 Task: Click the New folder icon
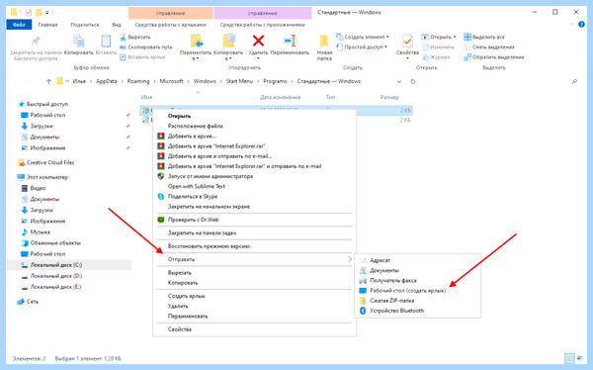click(324, 41)
